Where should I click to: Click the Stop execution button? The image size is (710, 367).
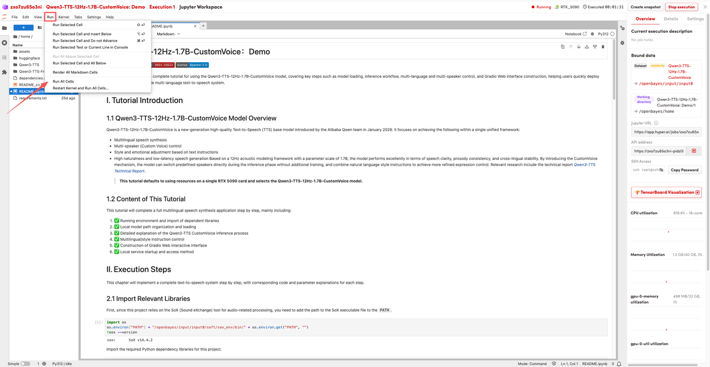click(x=681, y=7)
